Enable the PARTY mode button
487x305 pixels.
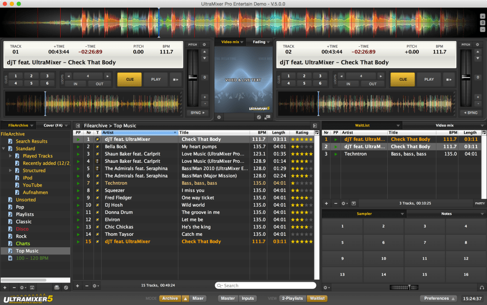(x=479, y=203)
